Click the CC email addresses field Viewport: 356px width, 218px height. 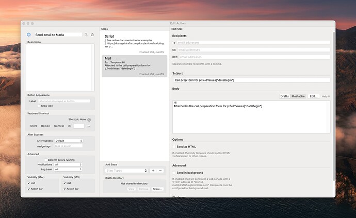[x=254, y=50]
